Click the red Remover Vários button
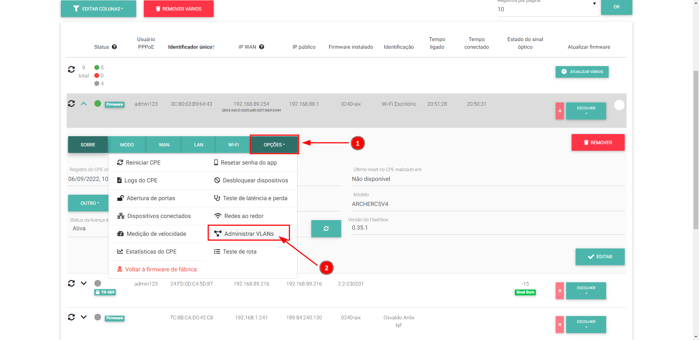 point(178,9)
